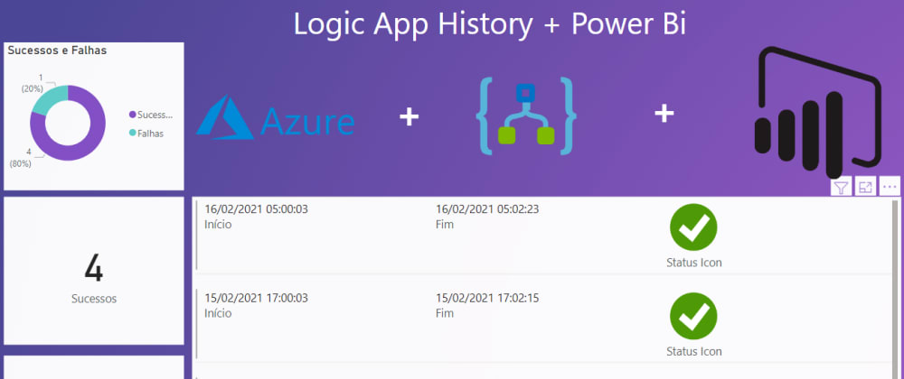The height and width of the screenshot is (379, 904).
Task: Click the start time 16/02/2021 05:00:03
Action: (257, 209)
